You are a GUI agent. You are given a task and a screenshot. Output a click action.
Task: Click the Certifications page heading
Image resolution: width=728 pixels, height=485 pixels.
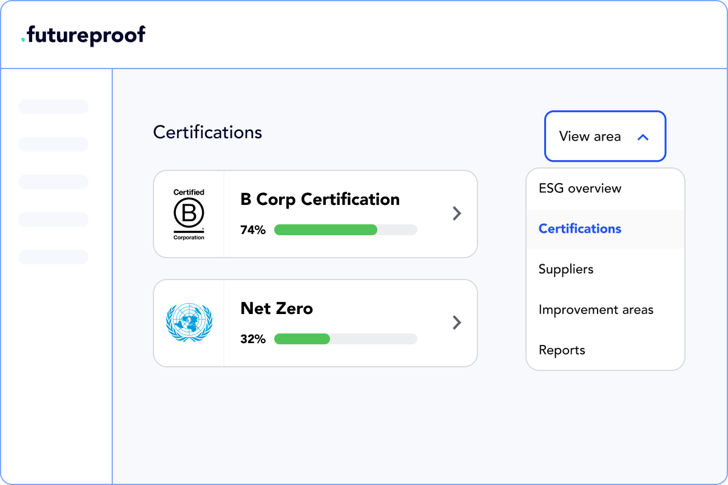click(x=207, y=132)
